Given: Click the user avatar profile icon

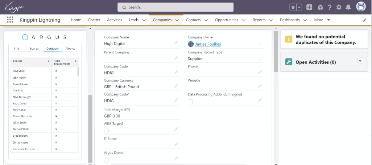Looking at the screenshot, I should pos(361,7).
